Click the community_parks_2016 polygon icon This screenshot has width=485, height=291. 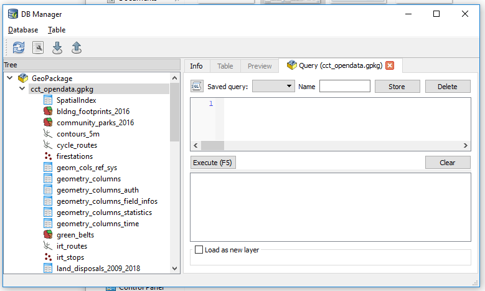click(x=48, y=122)
